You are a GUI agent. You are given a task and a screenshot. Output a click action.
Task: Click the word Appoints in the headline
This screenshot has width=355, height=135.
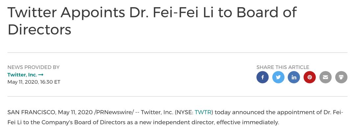coord(93,13)
